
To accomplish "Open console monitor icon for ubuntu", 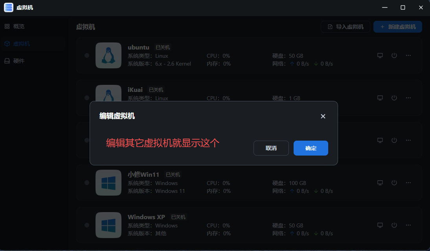I will click(x=380, y=55).
